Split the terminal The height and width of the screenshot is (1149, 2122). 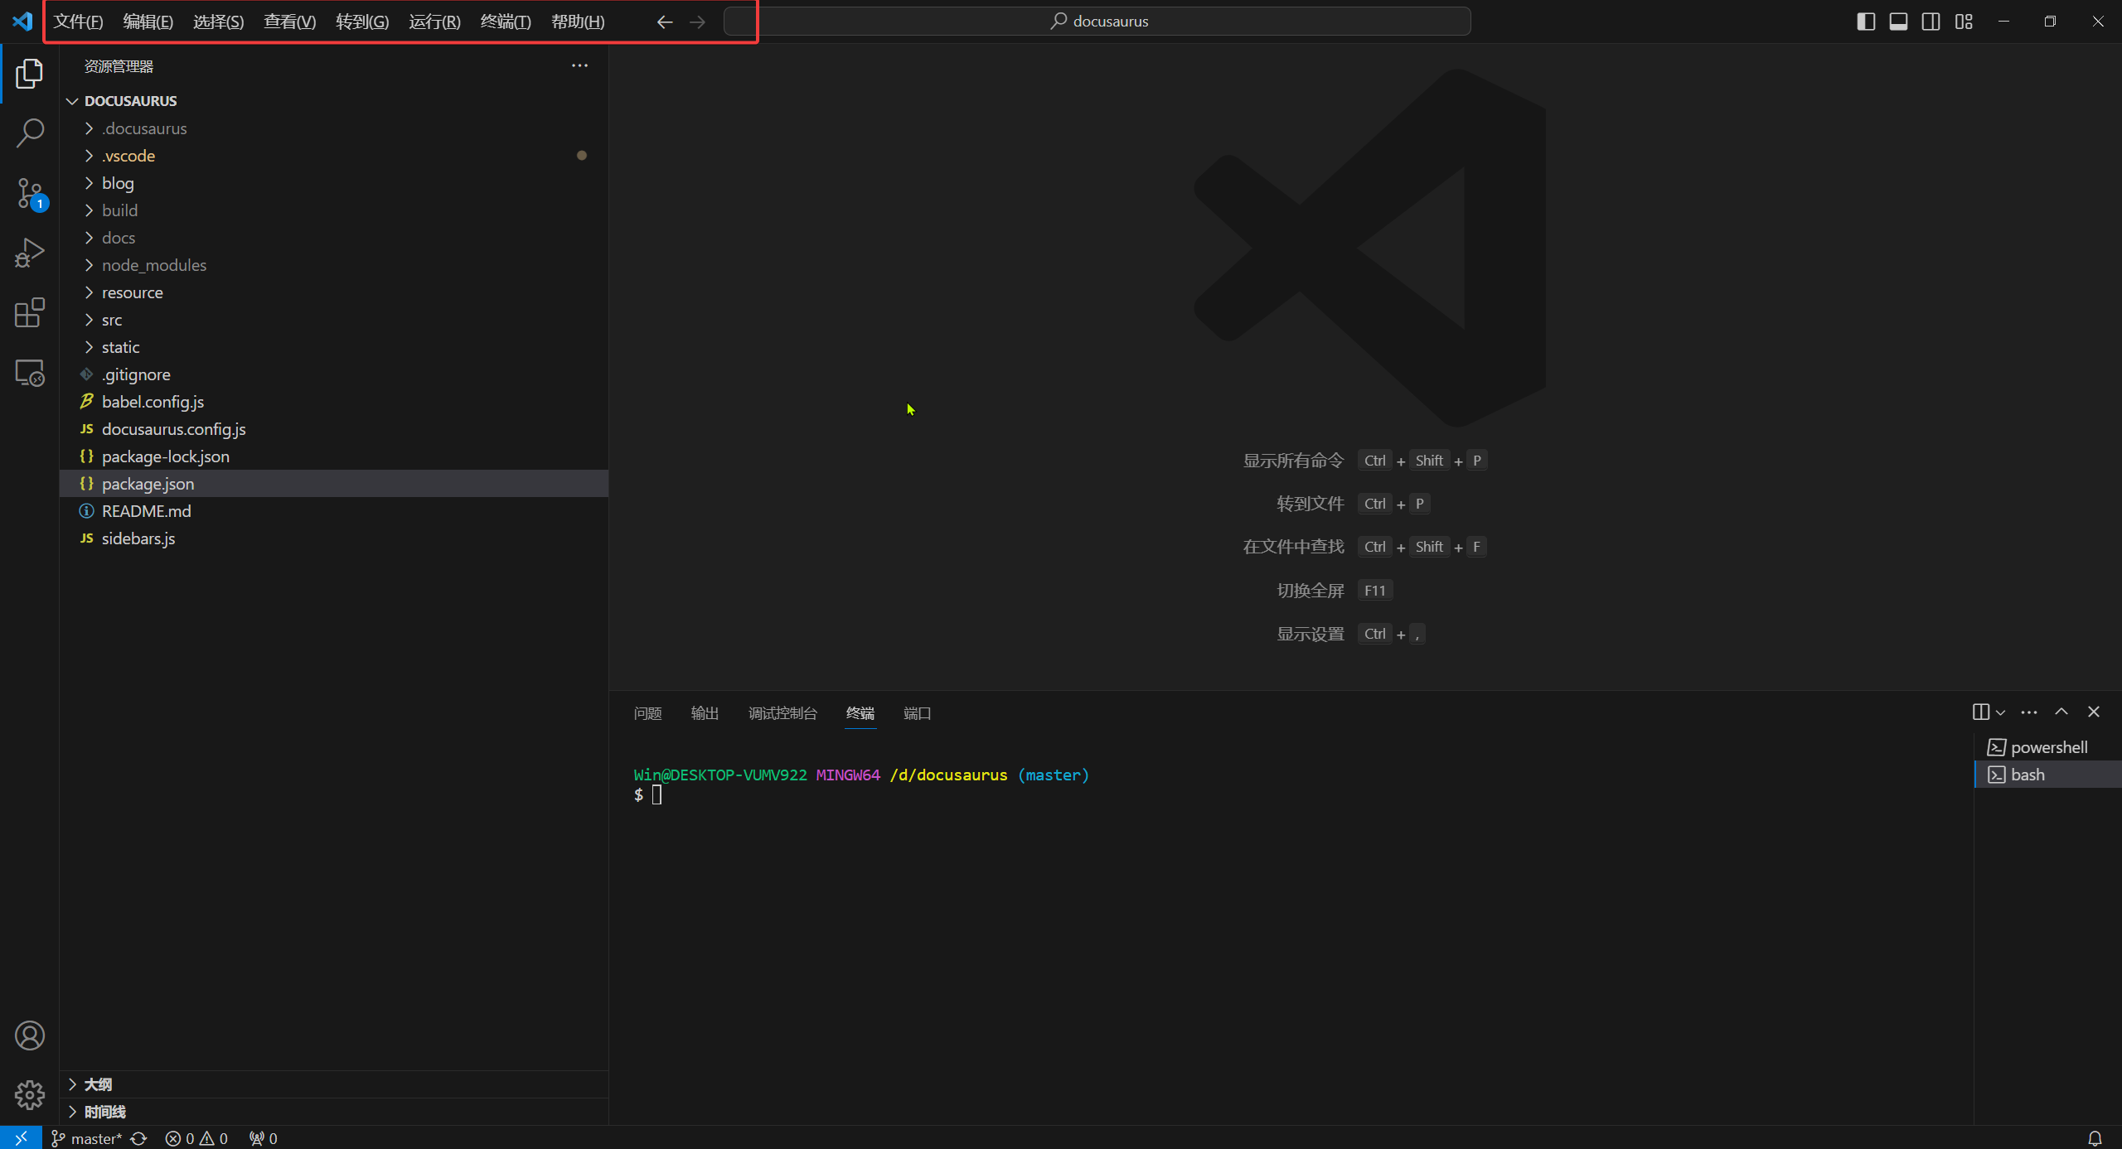tap(1981, 712)
